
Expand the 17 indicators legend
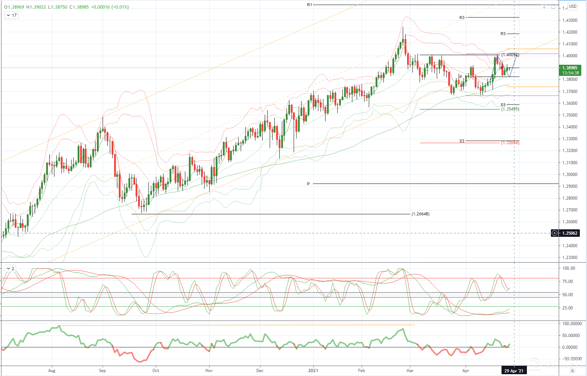click(x=11, y=15)
